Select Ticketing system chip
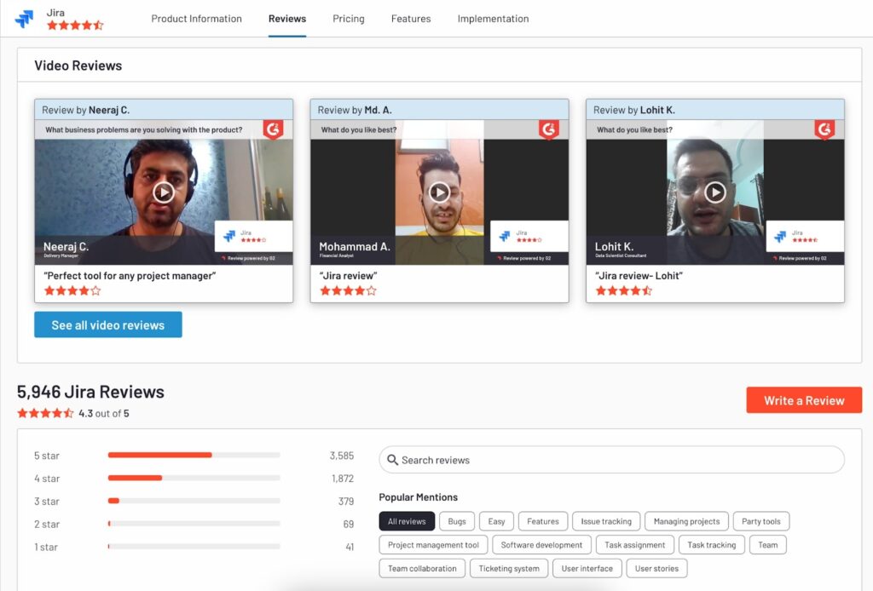This screenshot has height=591, width=873. (509, 568)
